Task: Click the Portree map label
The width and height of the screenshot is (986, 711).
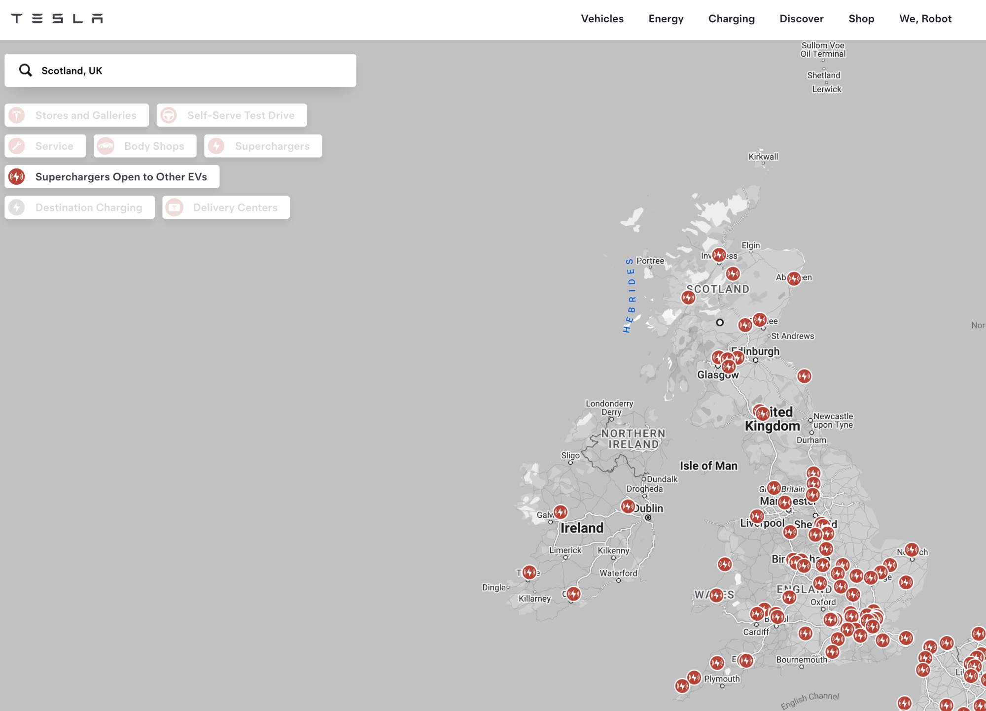Action: [650, 261]
